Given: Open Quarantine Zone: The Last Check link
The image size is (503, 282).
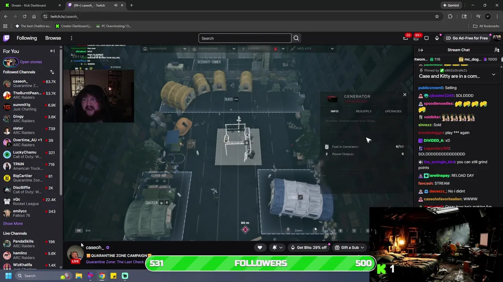Looking at the screenshot, I should [x=115, y=262].
